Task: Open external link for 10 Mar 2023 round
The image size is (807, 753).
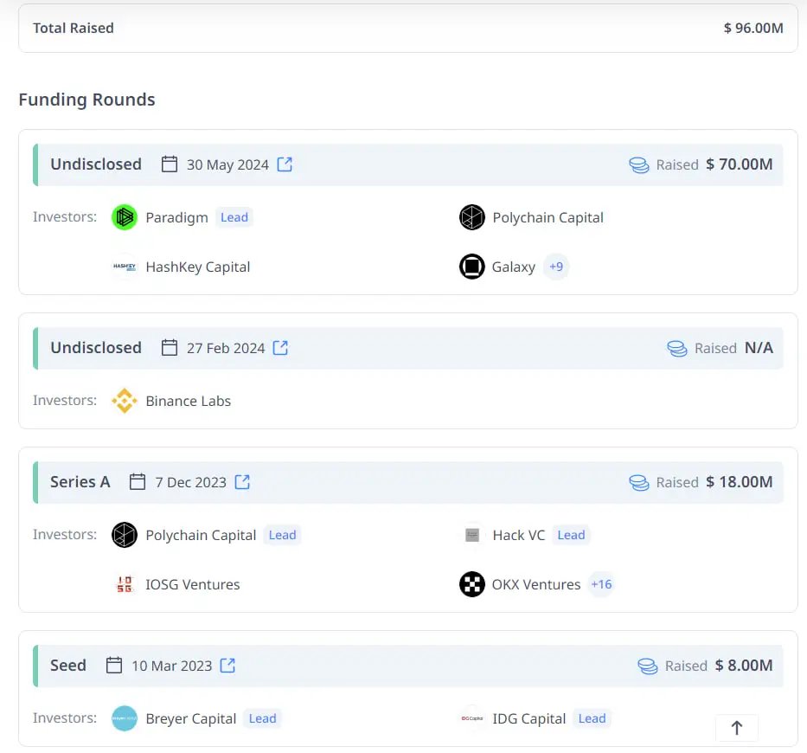Action: [x=227, y=666]
